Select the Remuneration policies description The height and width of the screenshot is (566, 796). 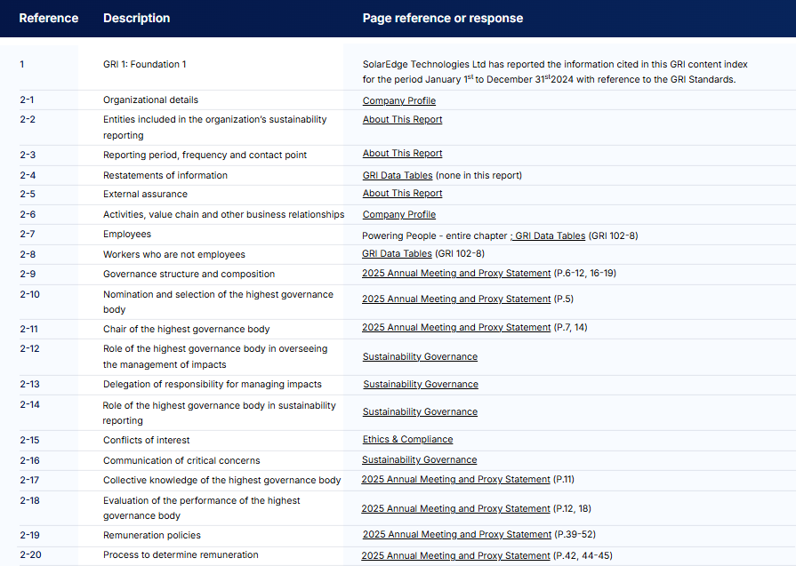[152, 535]
